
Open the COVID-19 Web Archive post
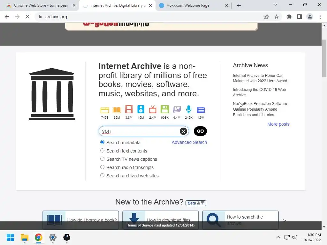(259, 92)
